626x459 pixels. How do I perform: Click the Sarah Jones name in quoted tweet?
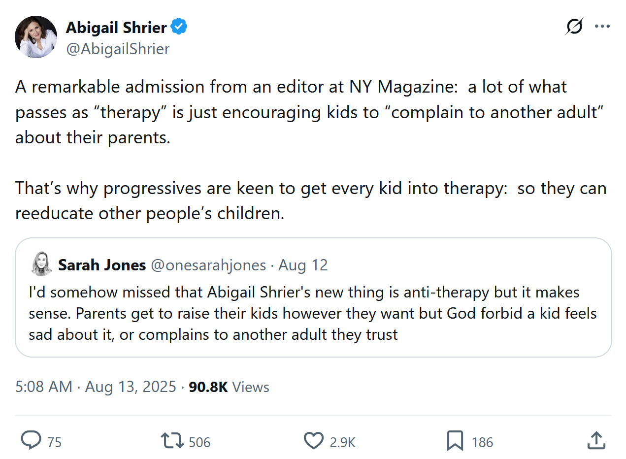(x=102, y=265)
